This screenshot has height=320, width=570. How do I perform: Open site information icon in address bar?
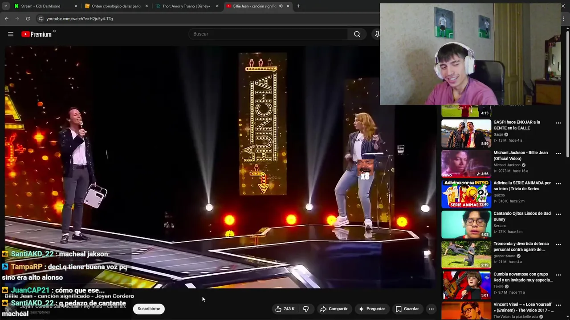[41, 19]
